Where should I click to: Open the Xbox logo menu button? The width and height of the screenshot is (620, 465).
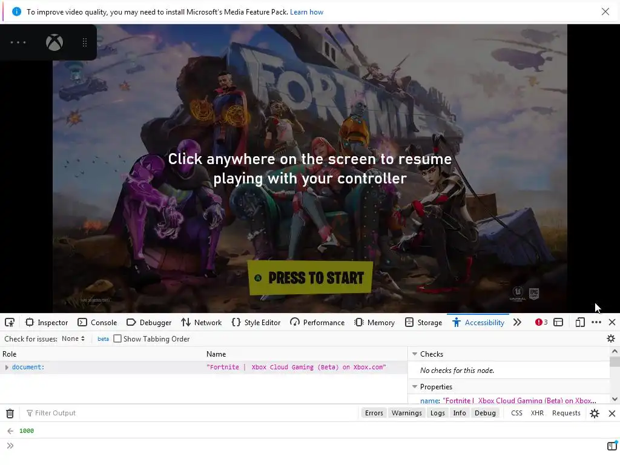pos(54,42)
